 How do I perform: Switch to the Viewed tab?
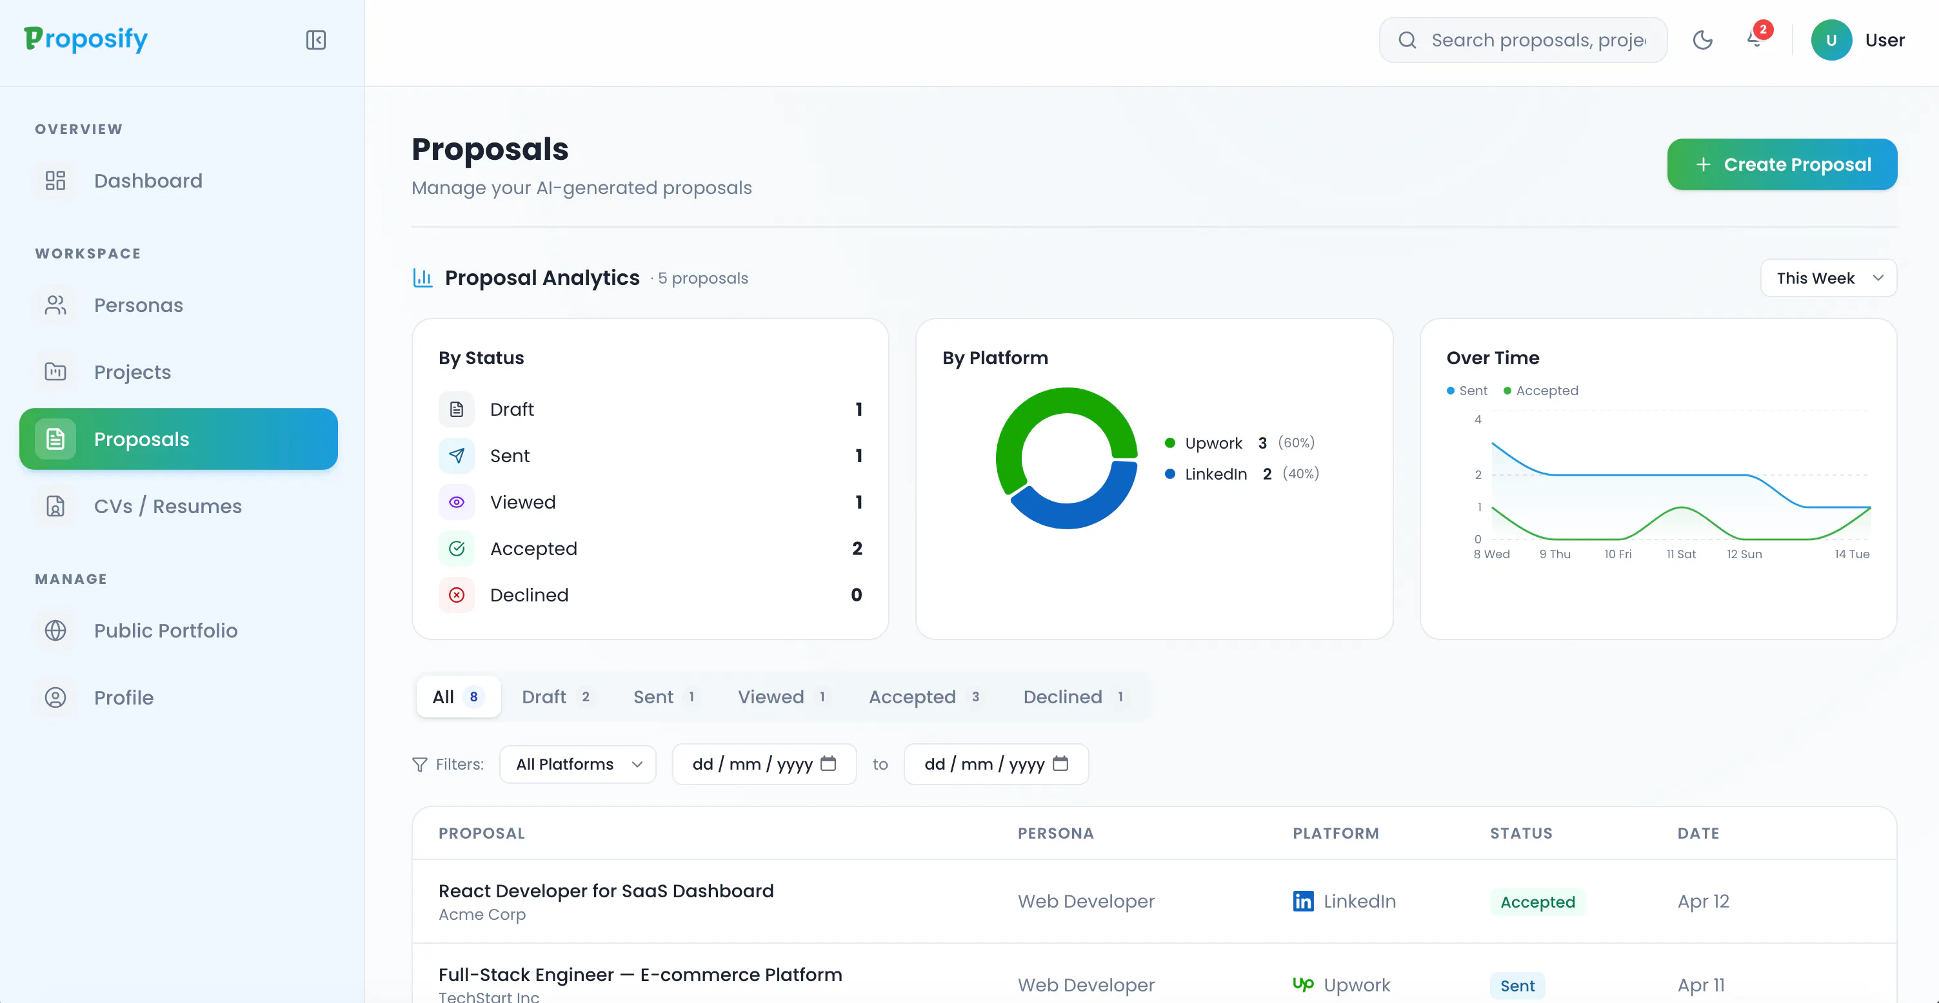[x=783, y=697]
